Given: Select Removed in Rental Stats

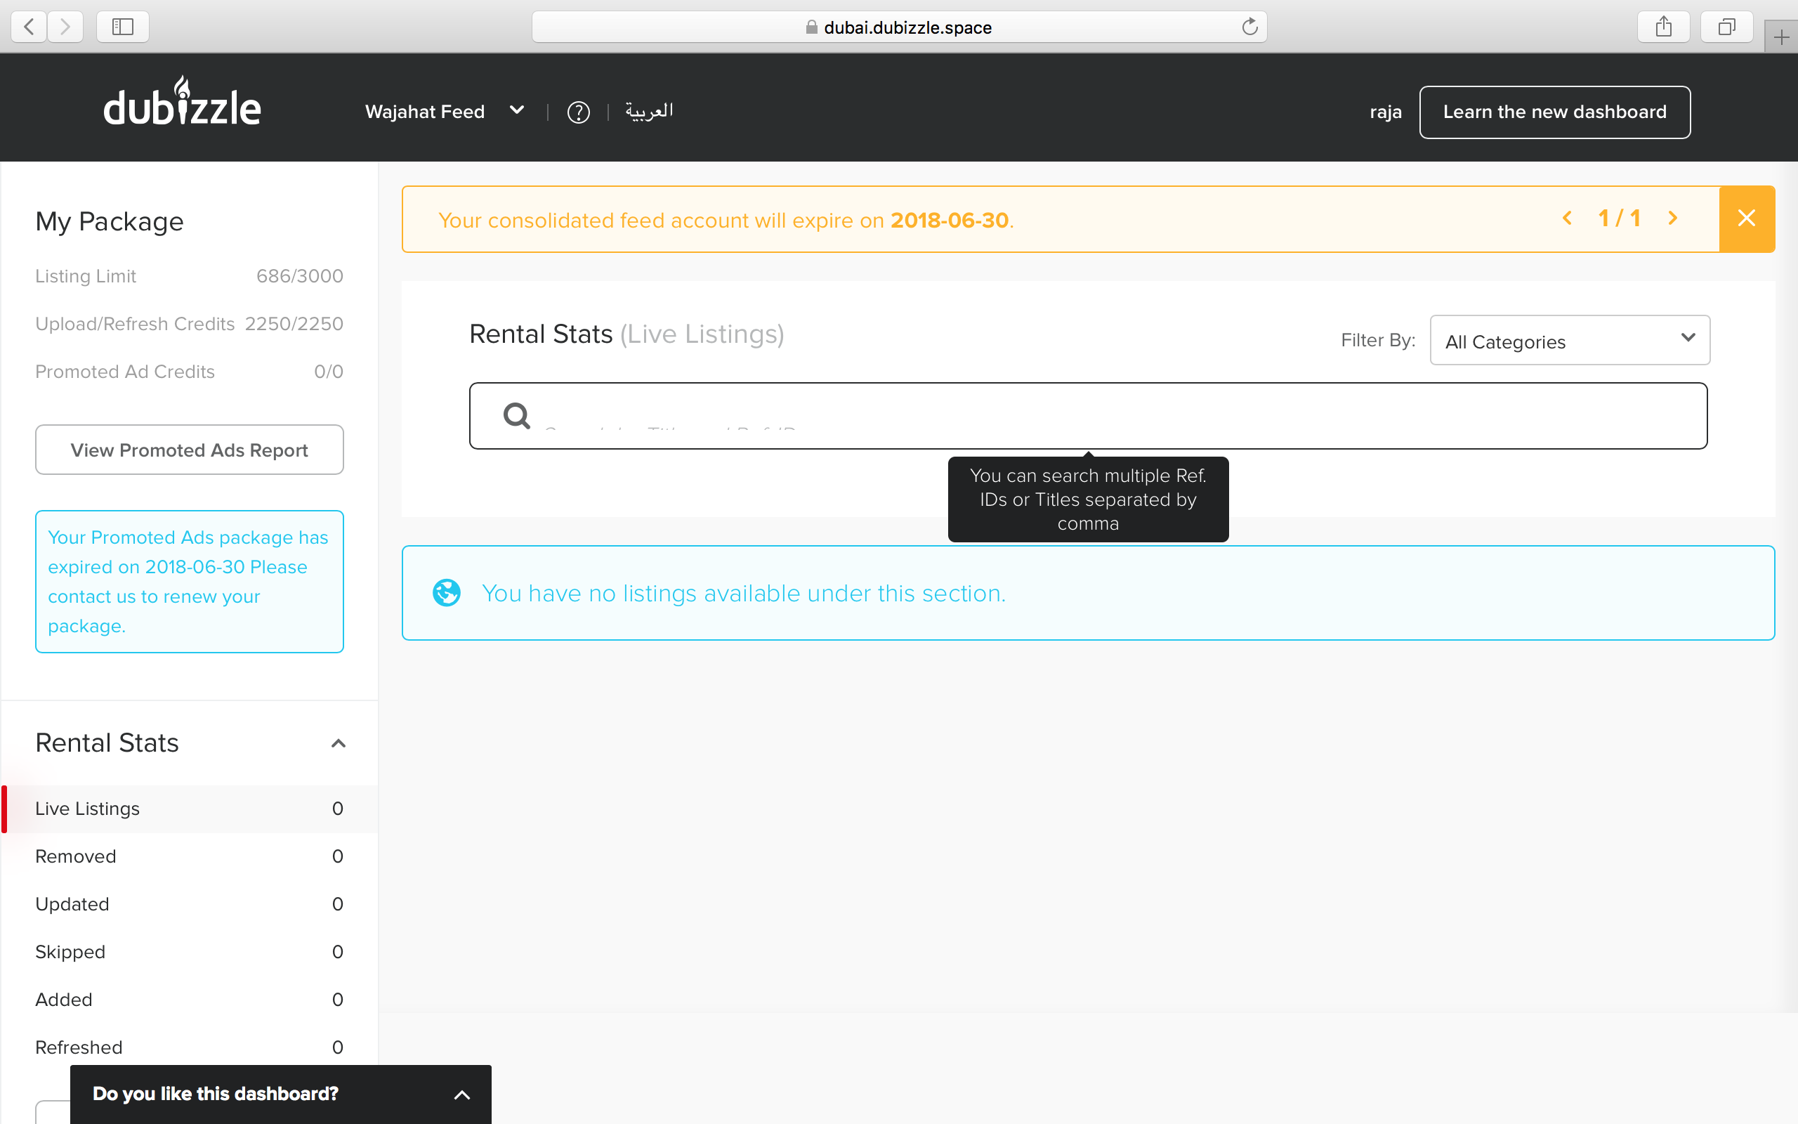Looking at the screenshot, I should [190, 856].
